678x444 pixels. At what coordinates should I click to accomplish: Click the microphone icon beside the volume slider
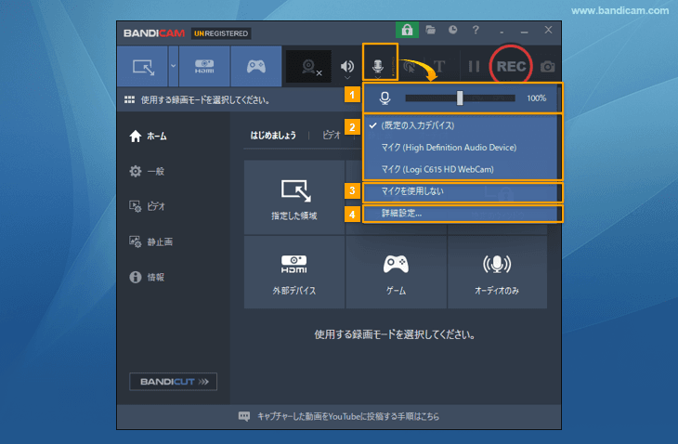point(385,98)
